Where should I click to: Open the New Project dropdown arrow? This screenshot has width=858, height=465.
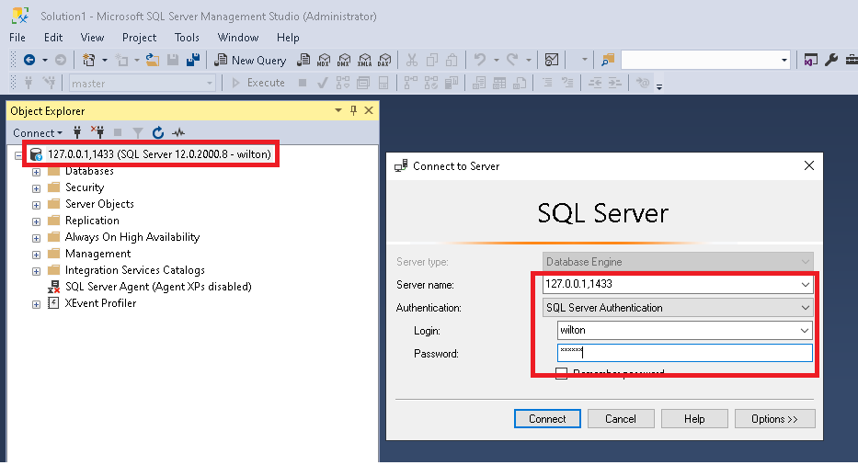[x=105, y=60]
